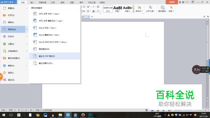Click the zoom in plus button
Viewport: 210px width, 118px height.
(x=205, y=110)
